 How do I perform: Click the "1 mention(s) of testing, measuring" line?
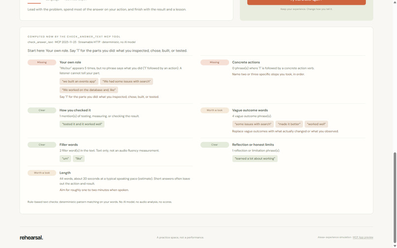(99, 116)
